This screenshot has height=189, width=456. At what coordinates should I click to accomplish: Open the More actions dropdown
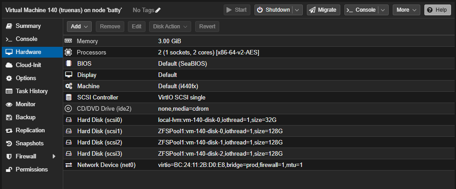pyautogui.click(x=406, y=10)
